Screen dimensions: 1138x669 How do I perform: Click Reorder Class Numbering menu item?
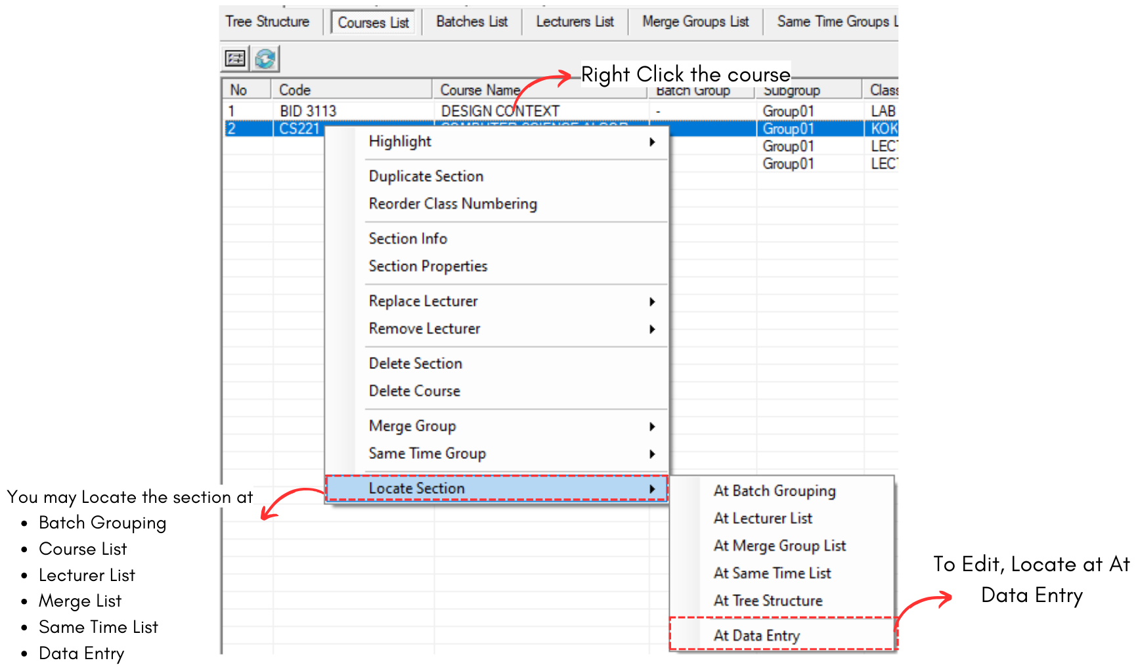(452, 204)
